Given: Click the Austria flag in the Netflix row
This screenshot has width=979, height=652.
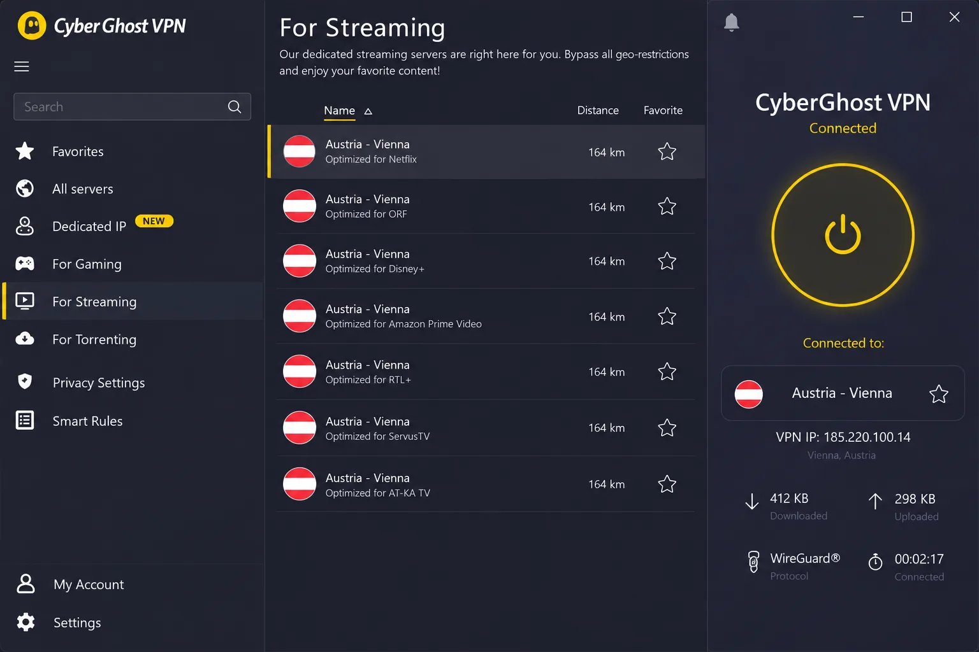Looking at the screenshot, I should (300, 152).
